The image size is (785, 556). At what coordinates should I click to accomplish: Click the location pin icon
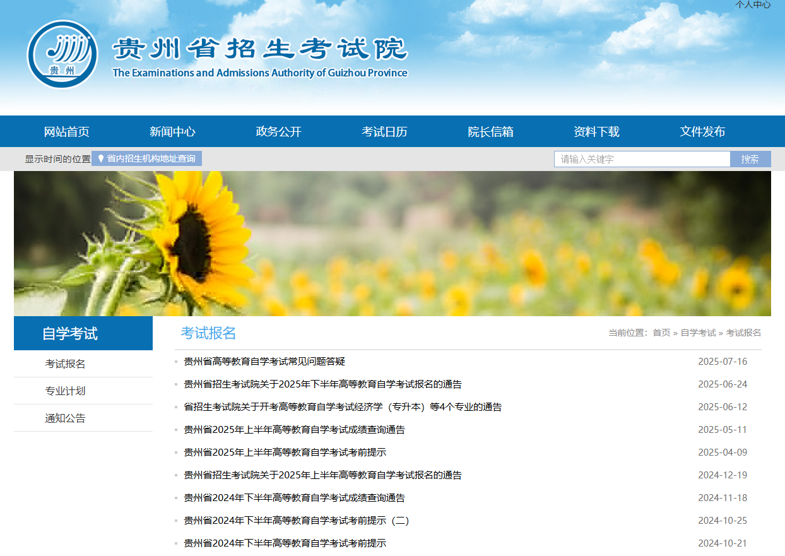tap(100, 158)
